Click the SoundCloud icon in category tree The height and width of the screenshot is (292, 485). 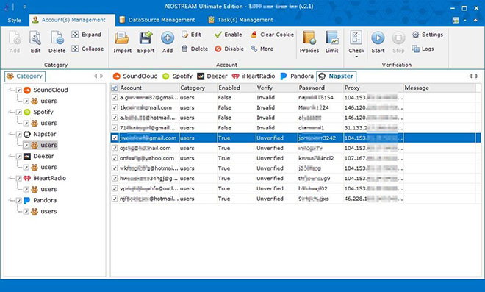click(27, 90)
